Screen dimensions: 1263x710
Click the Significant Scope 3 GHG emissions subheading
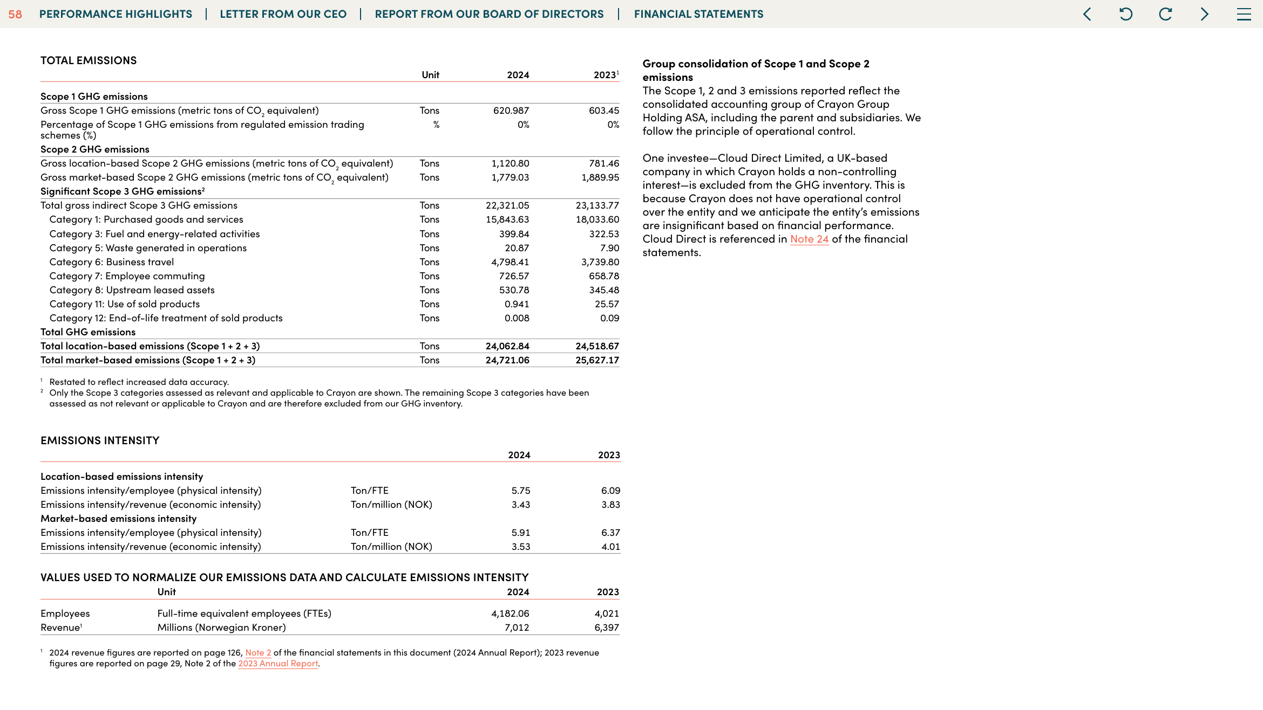pyautogui.click(x=123, y=191)
